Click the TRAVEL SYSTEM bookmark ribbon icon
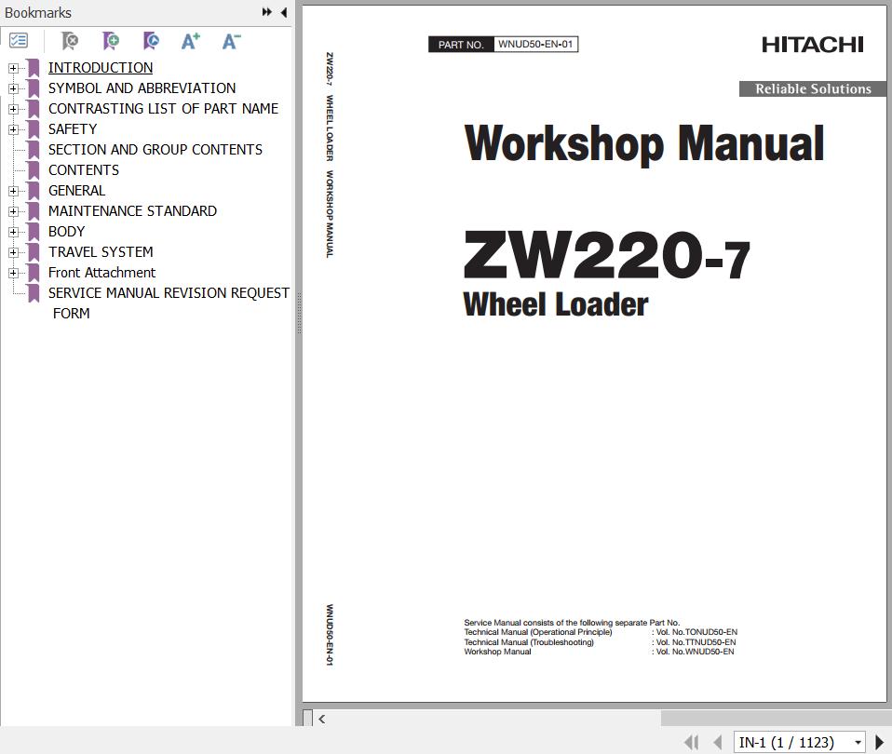Screen dimensions: 892x754 (x=34, y=252)
